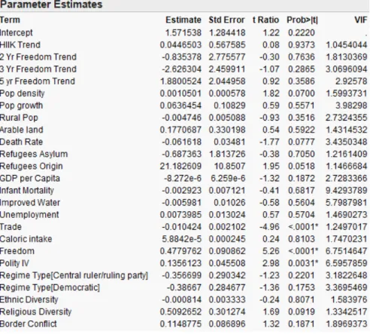The image size is (370, 334).
Task: Select the Refugees Origin term
Action: click(x=32, y=166)
